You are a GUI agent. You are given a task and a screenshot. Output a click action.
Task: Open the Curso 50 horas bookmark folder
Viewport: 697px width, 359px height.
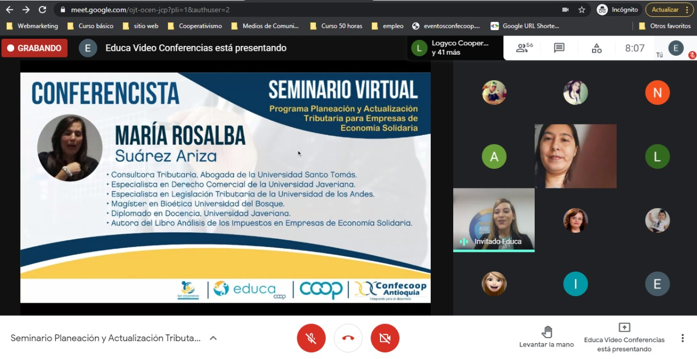click(x=336, y=26)
